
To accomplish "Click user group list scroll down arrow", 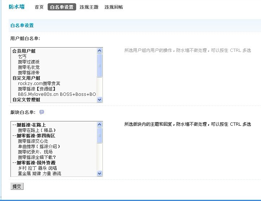I will [x=99, y=100].
